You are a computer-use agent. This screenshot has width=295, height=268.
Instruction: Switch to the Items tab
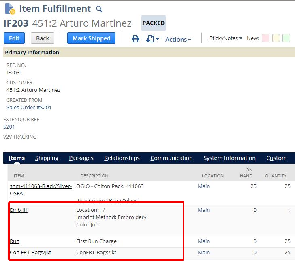[x=17, y=158]
